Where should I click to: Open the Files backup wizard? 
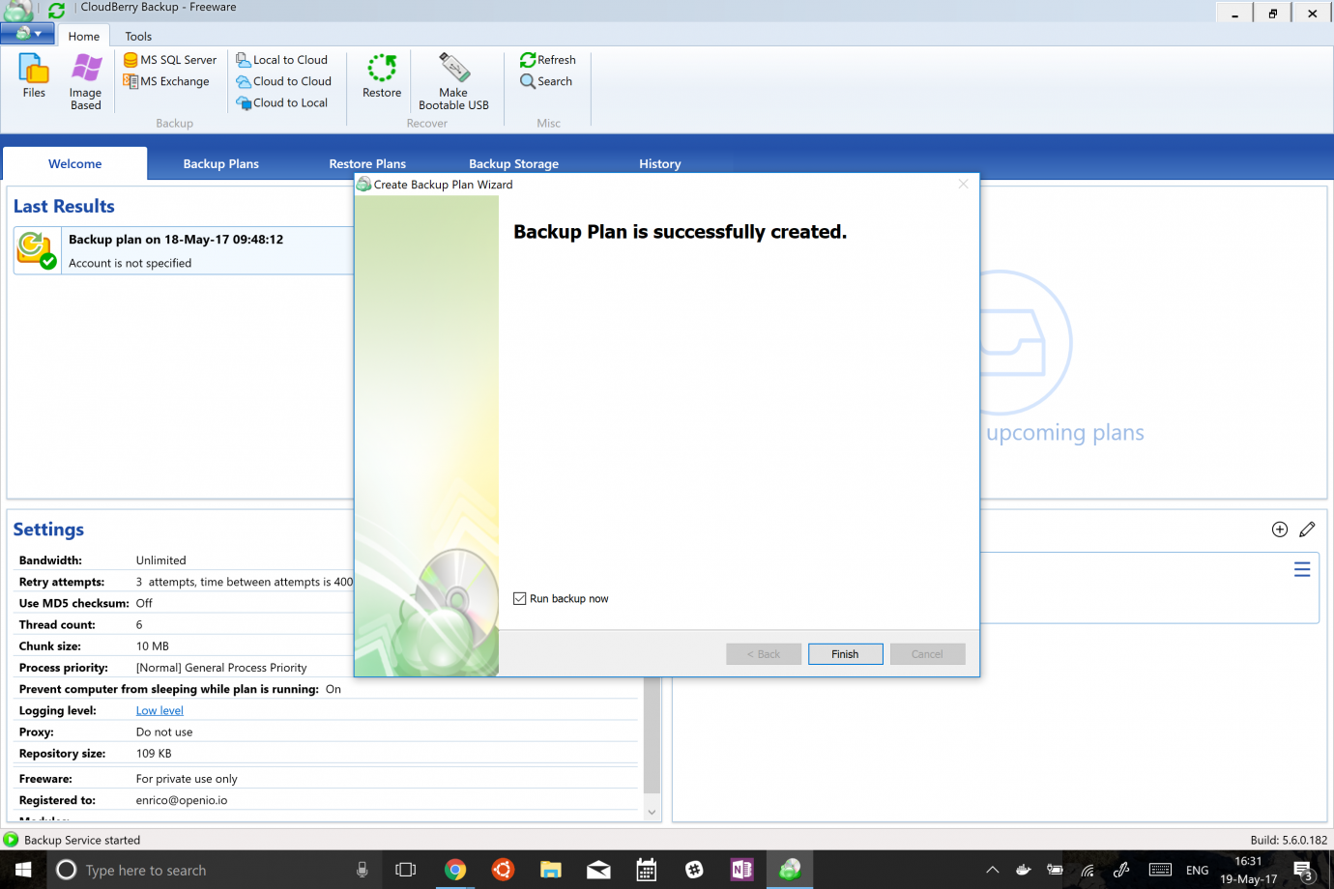34,76
